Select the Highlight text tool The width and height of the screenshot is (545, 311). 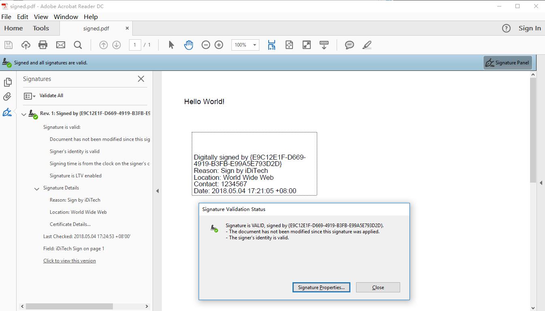367,45
